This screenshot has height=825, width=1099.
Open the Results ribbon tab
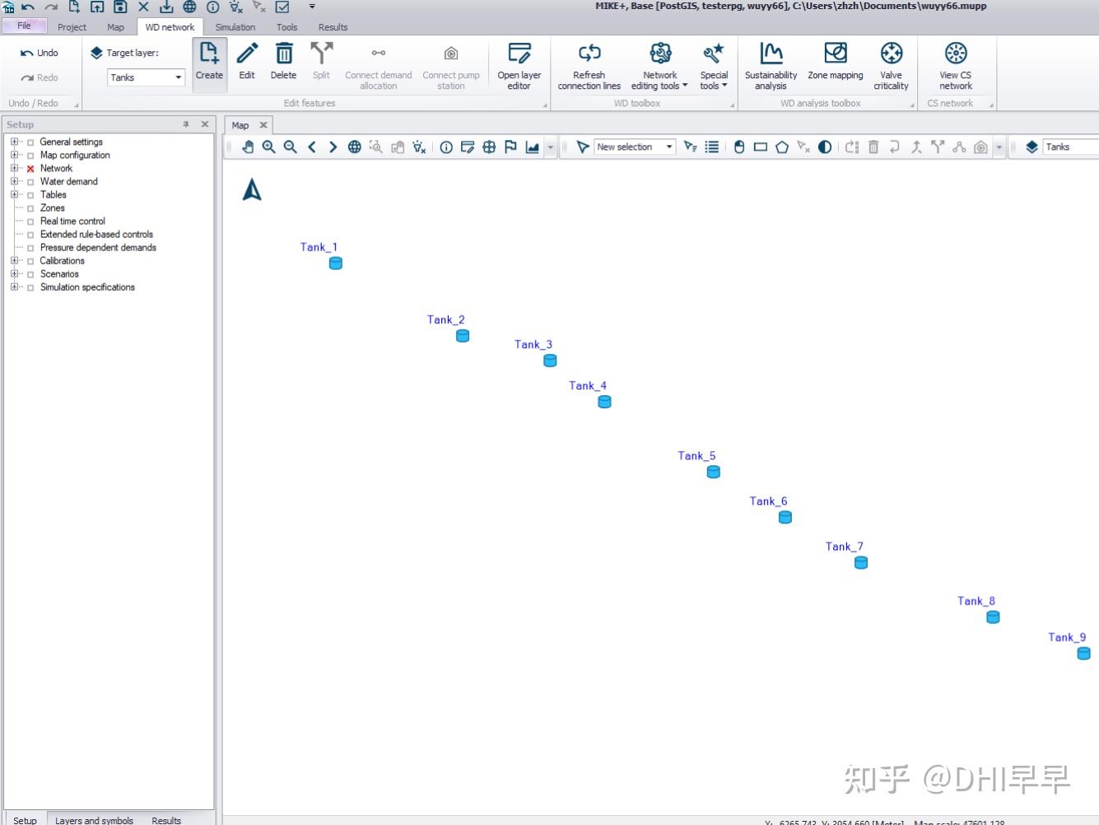pyautogui.click(x=333, y=27)
